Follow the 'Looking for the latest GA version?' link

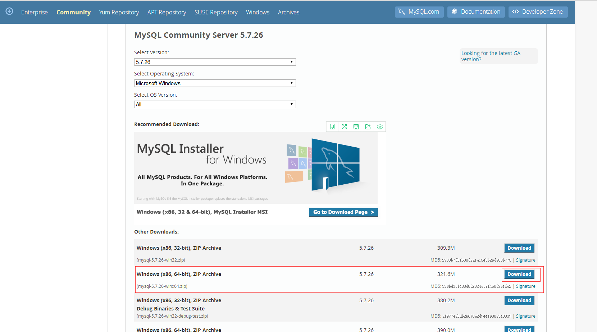491,56
